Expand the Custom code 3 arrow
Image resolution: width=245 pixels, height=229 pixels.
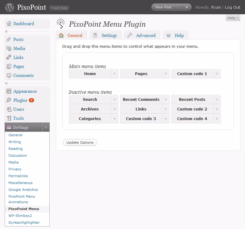(x=166, y=119)
